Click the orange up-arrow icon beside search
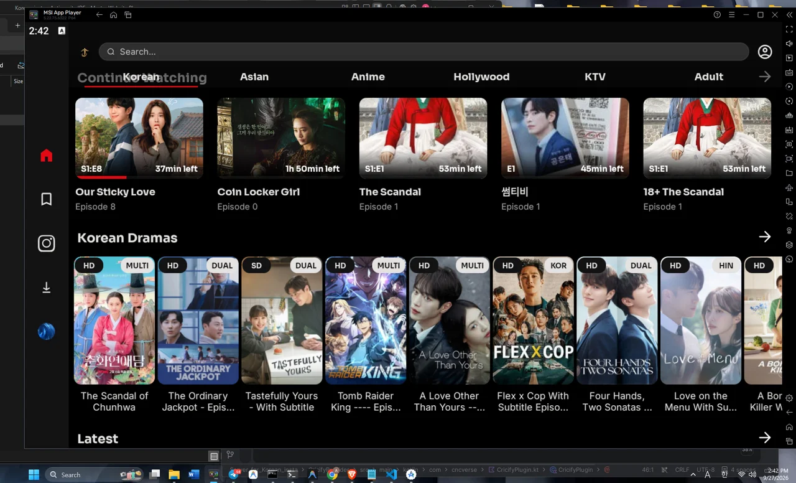796x483 pixels. 85,52
